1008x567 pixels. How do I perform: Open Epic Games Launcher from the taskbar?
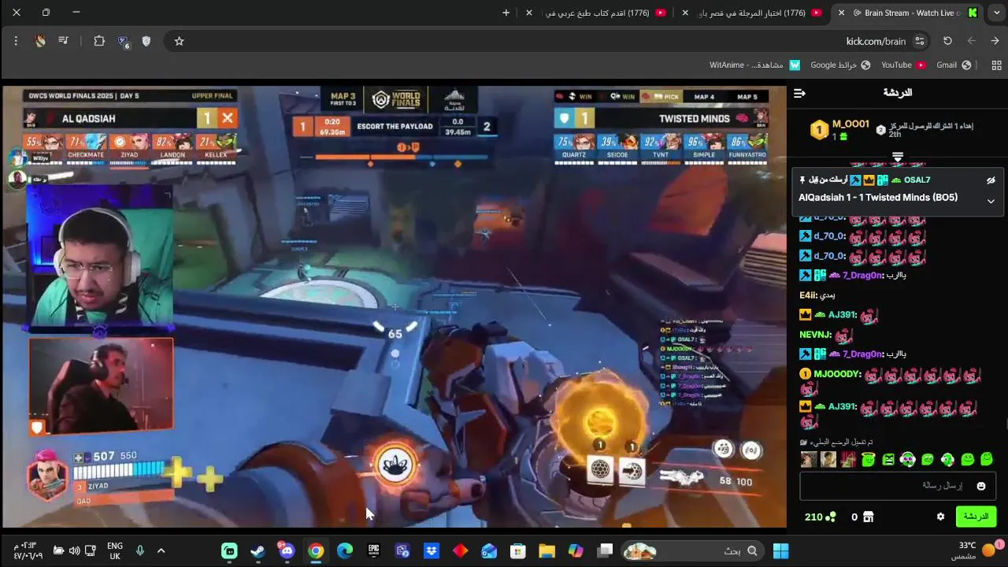[x=373, y=550]
